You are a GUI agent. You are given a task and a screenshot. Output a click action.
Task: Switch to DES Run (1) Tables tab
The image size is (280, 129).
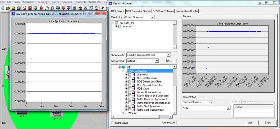pyautogui.click(x=163, y=11)
